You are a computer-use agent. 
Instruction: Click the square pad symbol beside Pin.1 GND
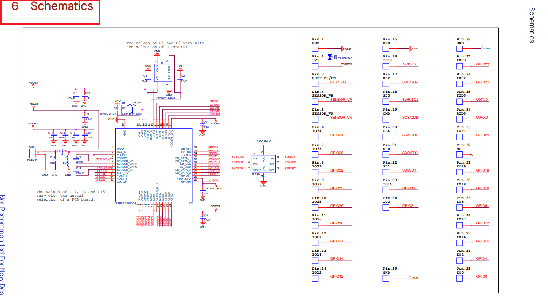(x=315, y=48)
